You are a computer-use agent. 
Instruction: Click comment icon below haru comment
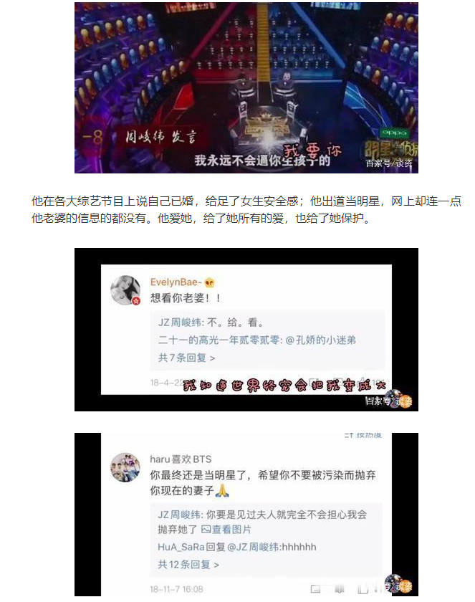click(x=339, y=588)
